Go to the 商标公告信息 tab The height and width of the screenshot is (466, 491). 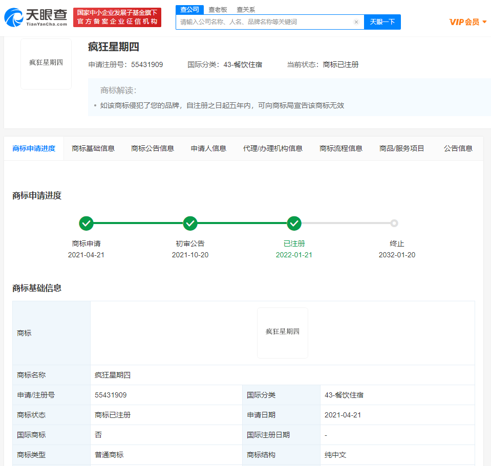(x=153, y=148)
